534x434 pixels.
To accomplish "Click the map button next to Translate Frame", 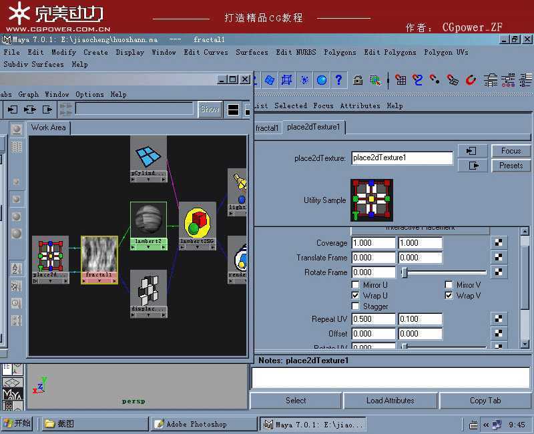I will (x=499, y=257).
